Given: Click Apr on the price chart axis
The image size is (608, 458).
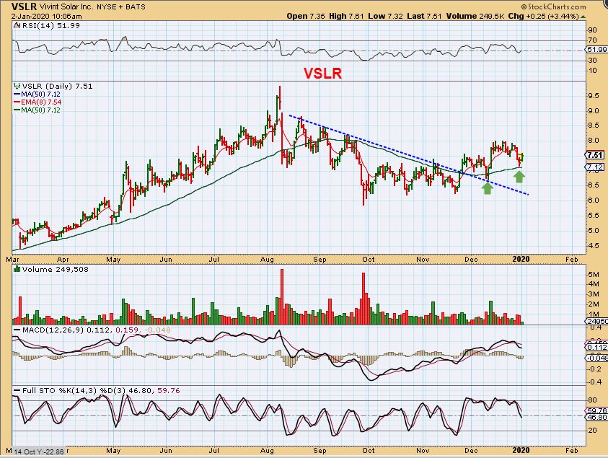Looking at the screenshot, I should [x=63, y=260].
